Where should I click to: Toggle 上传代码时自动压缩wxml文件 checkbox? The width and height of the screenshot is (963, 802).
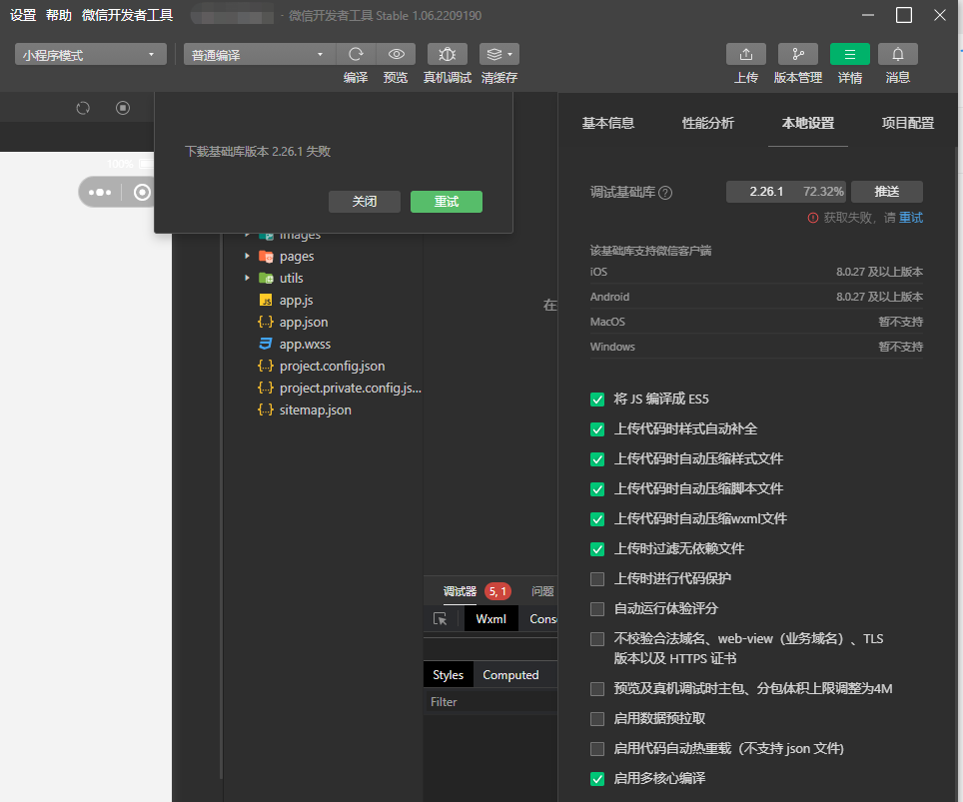coord(597,519)
